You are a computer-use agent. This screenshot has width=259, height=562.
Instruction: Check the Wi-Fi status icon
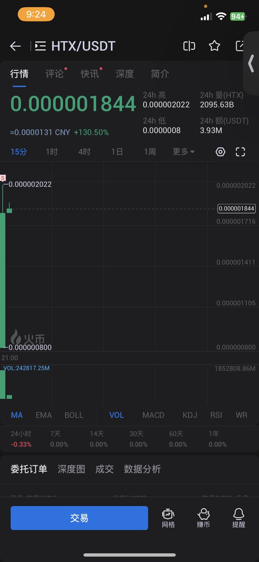tap(221, 16)
